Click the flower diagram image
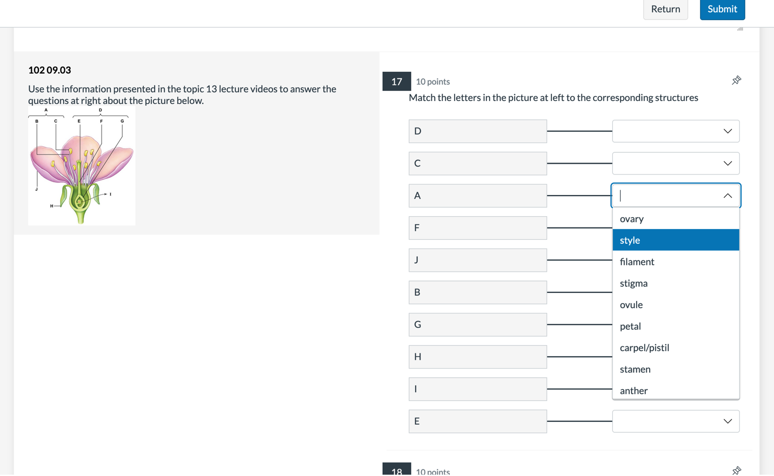This screenshot has width=774, height=476. tap(82, 166)
